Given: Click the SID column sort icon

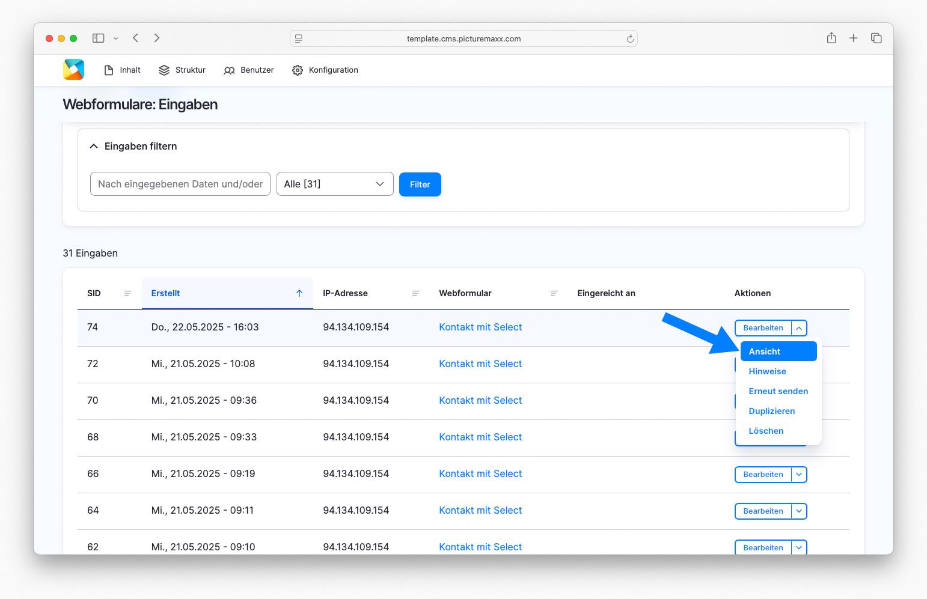Looking at the screenshot, I should coord(127,293).
